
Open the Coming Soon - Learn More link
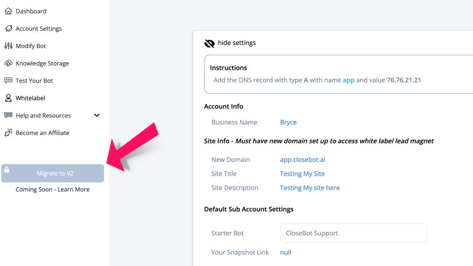pos(52,190)
